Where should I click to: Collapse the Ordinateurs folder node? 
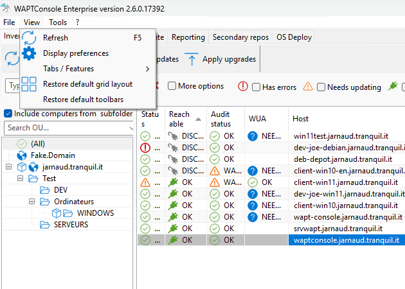pos(31,202)
